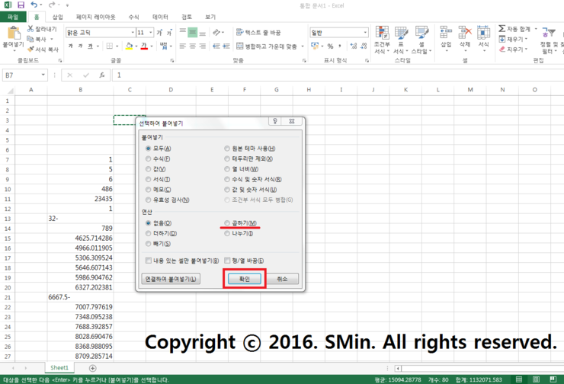Select the 곱하기(M) multiply radio button
Screen dimensions: 564x384
click(x=227, y=223)
